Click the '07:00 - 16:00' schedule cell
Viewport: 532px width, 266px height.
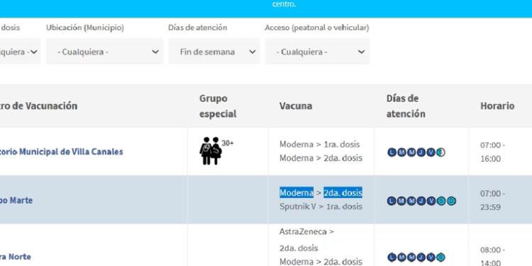(x=493, y=152)
